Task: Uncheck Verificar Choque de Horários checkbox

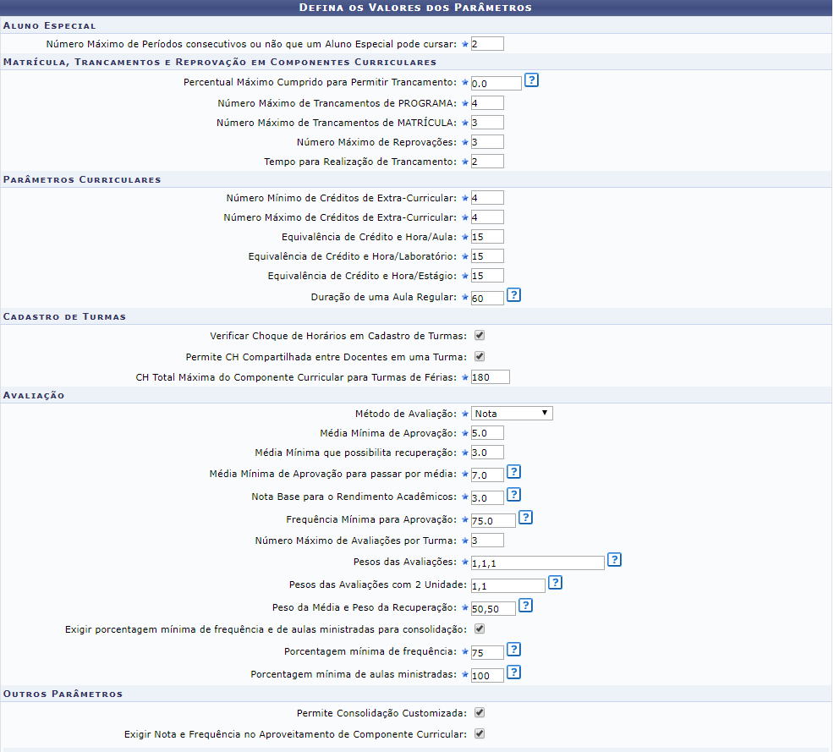Action: coord(480,336)
